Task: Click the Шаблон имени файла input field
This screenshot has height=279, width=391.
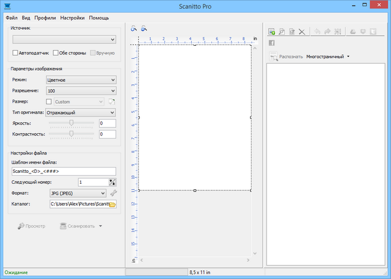Action: coord(63,172)
